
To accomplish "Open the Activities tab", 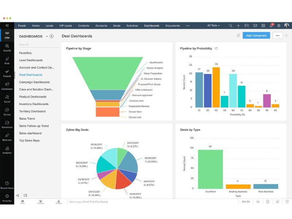I will click(x=132, y=26).
